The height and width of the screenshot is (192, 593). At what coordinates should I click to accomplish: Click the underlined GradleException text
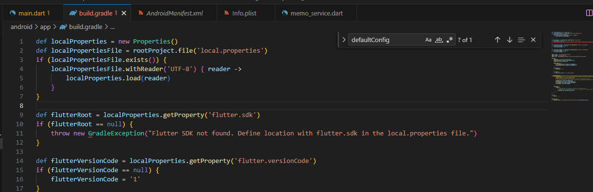coord(116,133)
